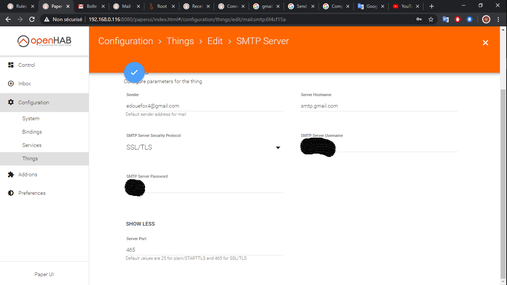507x285 pixels.
Task: Click the Sender email field
Action: pos(205,106)
